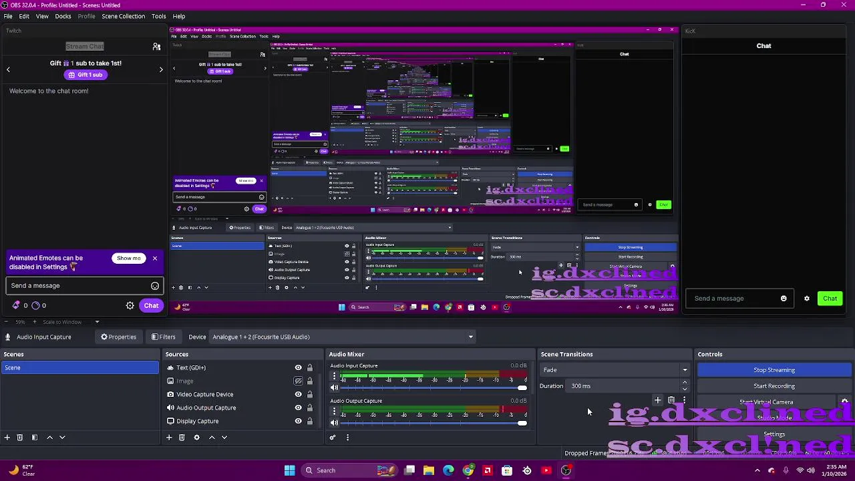Open the Docks menu

pyautogui.click(x=63, y=16)
